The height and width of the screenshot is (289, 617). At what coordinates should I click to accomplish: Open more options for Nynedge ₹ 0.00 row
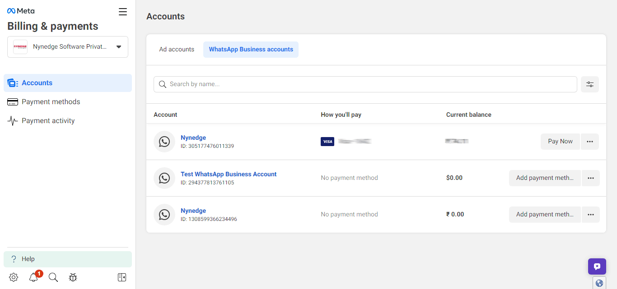(591, 215)
